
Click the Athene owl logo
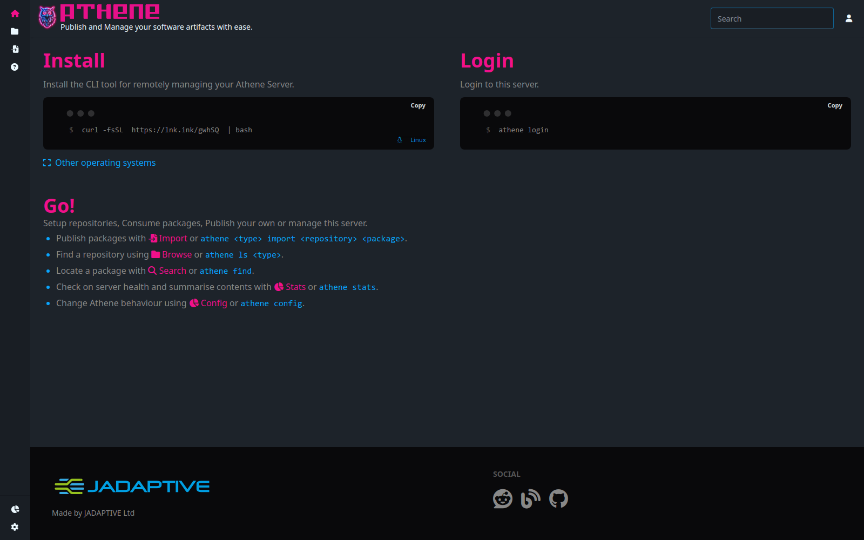click(48, 17)
